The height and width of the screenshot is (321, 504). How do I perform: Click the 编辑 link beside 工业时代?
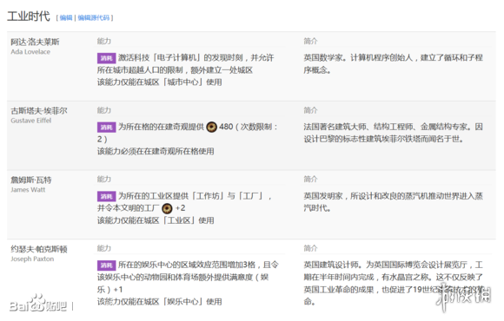(66, 17)
